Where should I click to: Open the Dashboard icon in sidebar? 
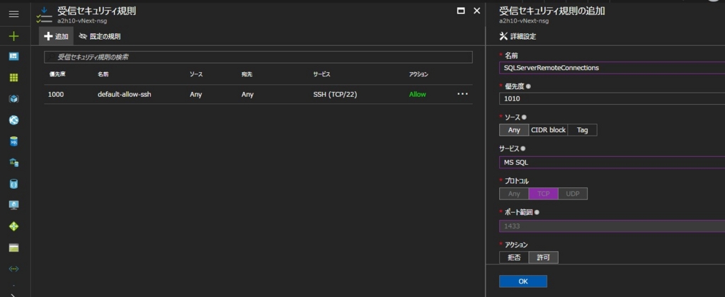[14, 57]
